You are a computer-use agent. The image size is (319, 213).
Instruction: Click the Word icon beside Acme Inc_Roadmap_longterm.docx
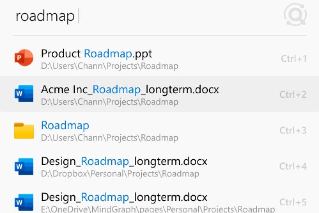pos(24,93)
